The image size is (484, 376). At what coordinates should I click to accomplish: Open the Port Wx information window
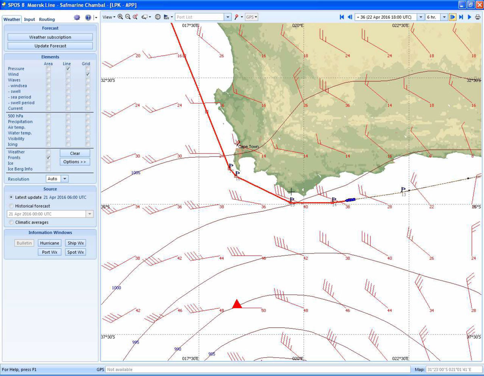(50, 252)
